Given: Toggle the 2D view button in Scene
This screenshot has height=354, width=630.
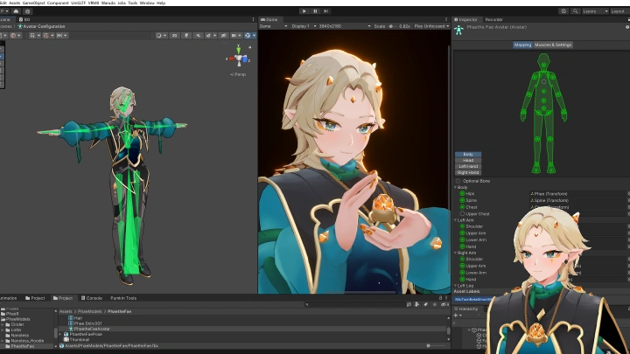Looking at the screenshot, I should click(x=174, y=35).
